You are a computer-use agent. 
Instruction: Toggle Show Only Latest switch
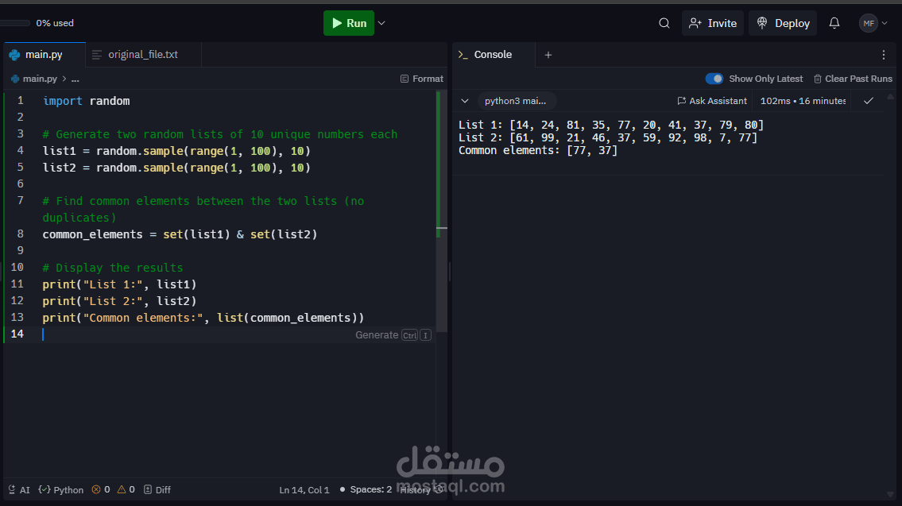tap(714, 79)
